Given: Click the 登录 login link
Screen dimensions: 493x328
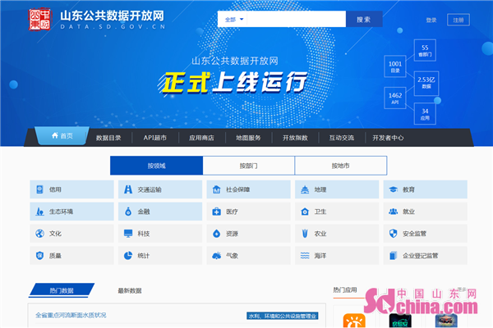Looking at the screenshot, I should tap(431, 20).
